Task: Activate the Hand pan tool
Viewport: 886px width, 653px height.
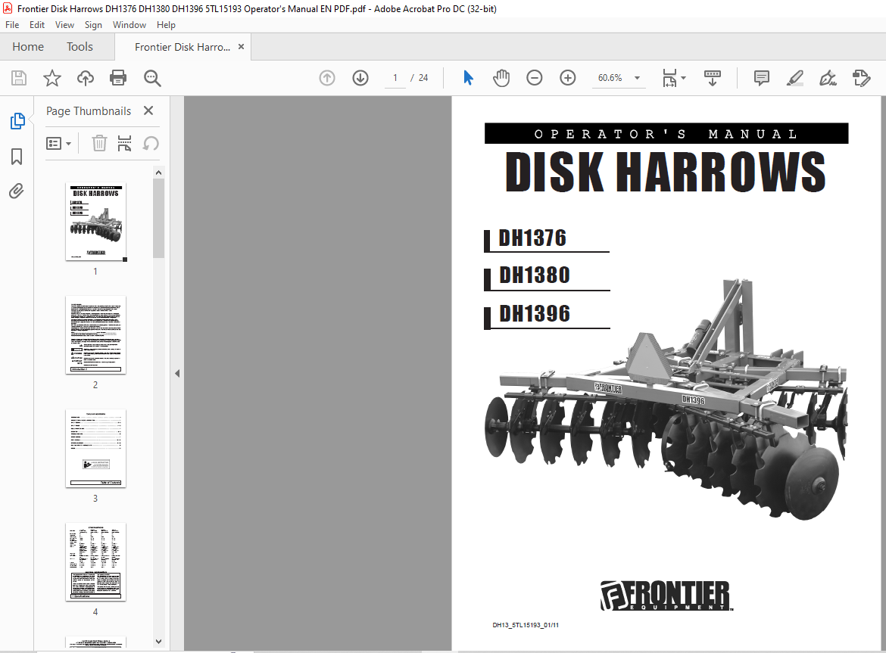Action: coord(501,78)
